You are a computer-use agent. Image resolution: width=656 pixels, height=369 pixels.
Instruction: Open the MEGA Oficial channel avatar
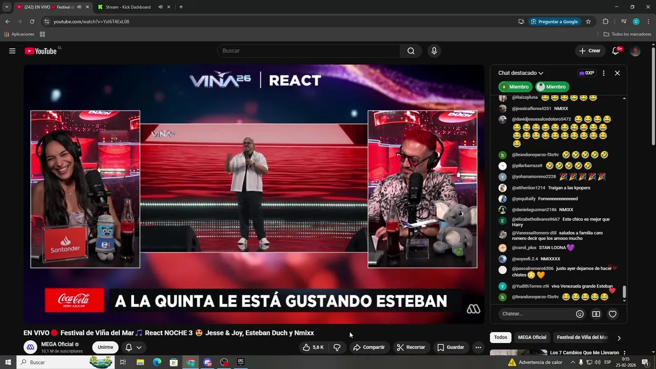coord(30,347)
